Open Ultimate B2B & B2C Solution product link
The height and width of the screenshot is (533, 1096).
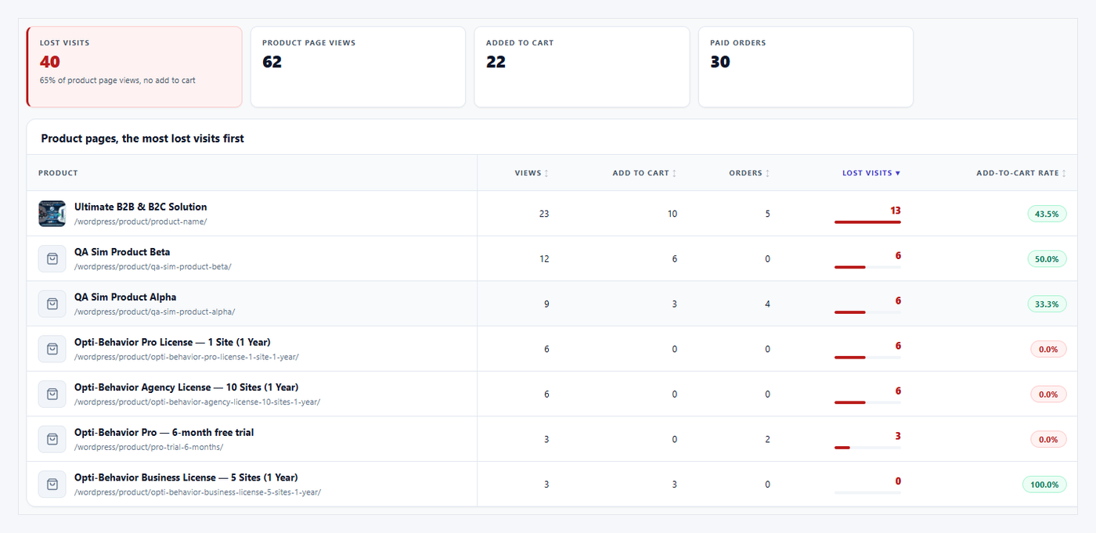(x=141, y=207)
